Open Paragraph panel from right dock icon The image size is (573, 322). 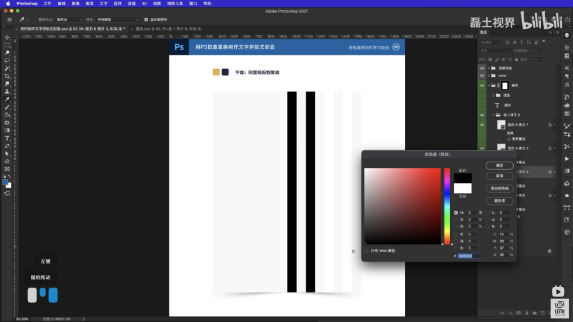pyautogui.click(x=567, y=76)
